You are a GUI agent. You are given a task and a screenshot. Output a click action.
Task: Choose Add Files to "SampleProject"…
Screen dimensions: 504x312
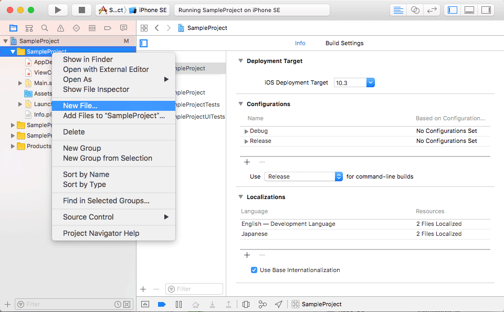tap(113, 116)
